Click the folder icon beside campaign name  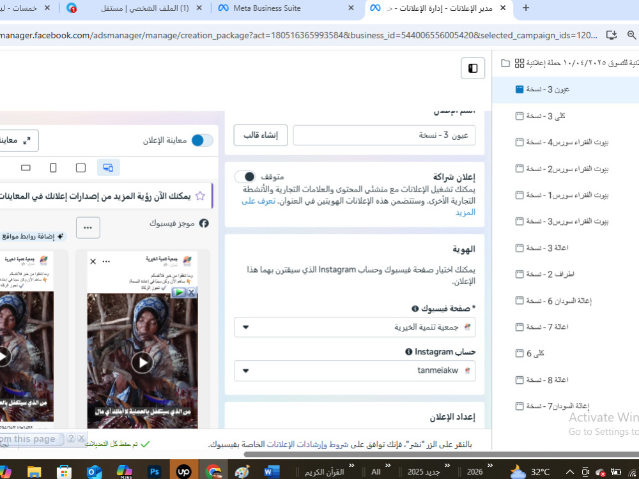[505, 63]
